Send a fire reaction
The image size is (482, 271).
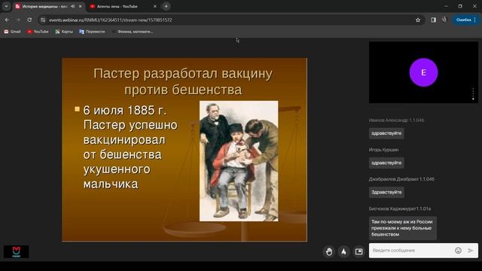[343, 251]
